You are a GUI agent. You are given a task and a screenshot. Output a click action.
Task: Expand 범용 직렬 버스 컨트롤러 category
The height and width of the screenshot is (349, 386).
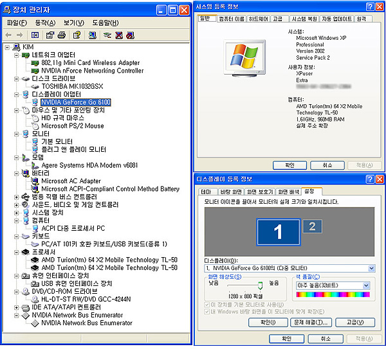[16, 197]
